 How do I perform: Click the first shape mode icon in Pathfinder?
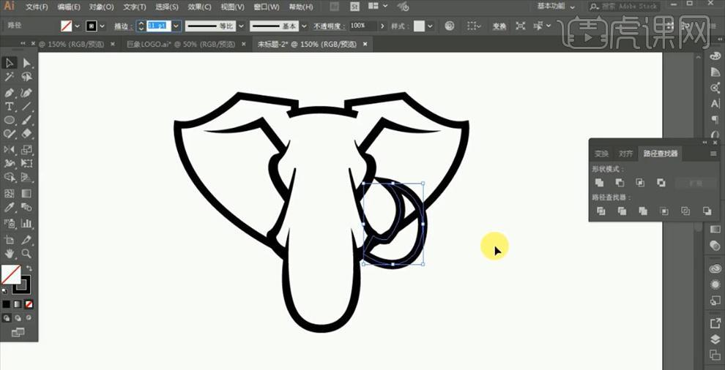(599, 183)
